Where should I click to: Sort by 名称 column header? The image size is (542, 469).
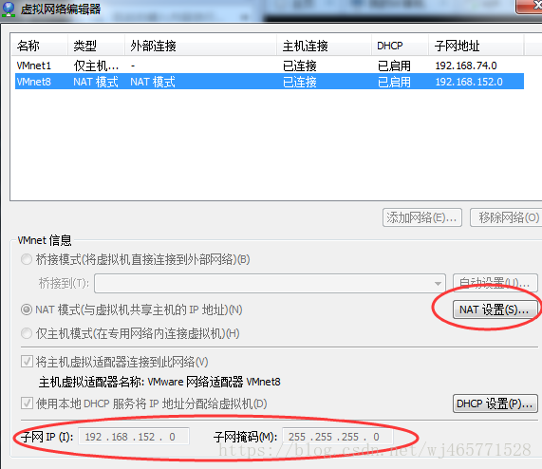point(40,46)
